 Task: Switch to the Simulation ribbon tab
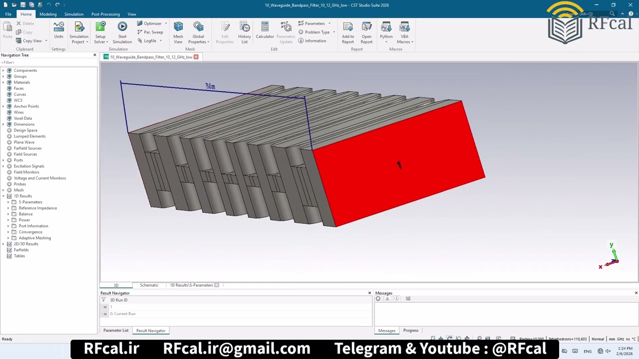click(x=74, y=14)
